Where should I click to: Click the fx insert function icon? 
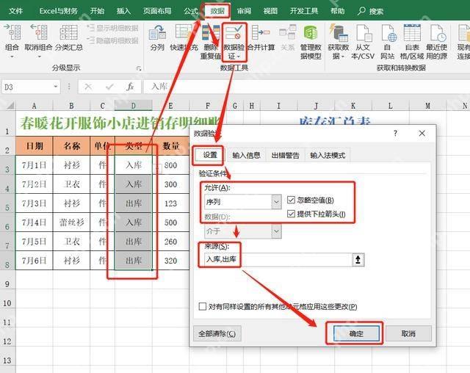130,87
